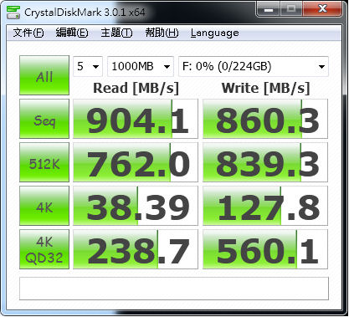Screen dimensions: 349x317
Task: Start the 512K benchmark test
Action: 44,162
